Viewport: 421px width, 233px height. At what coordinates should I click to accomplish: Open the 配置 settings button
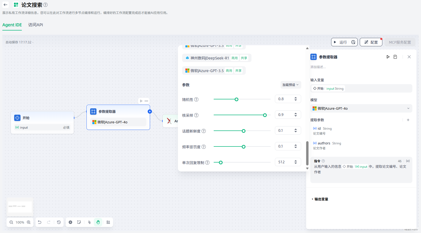[371, 42]
